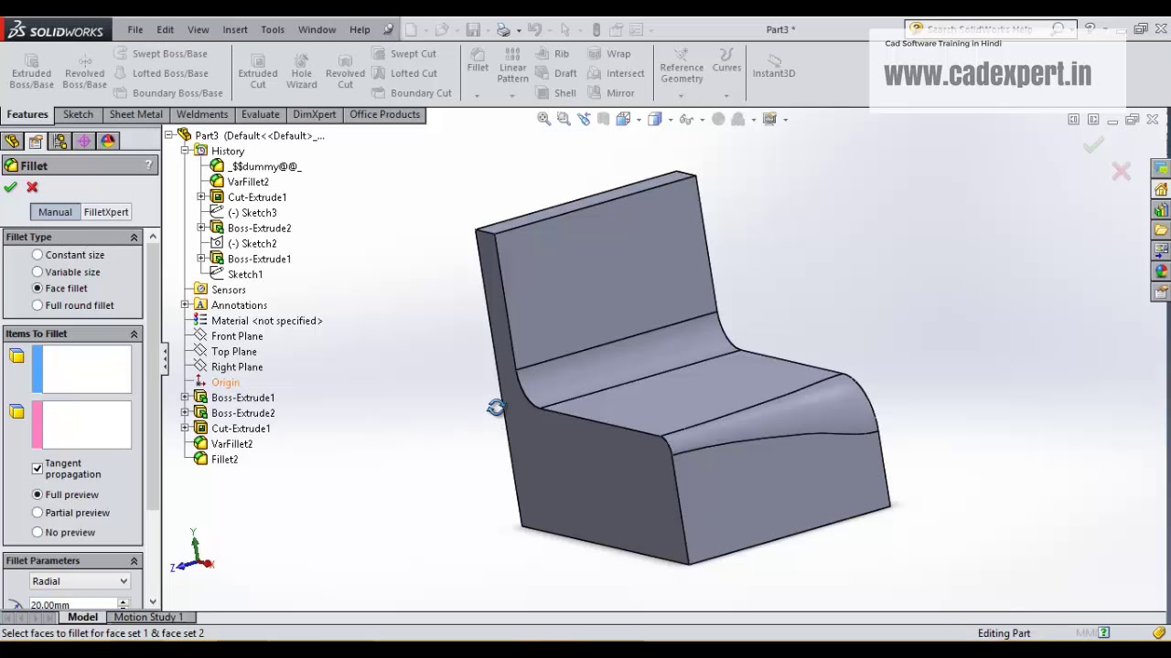Switch to the Sketch tab
1171x658 pixels.
78,114
